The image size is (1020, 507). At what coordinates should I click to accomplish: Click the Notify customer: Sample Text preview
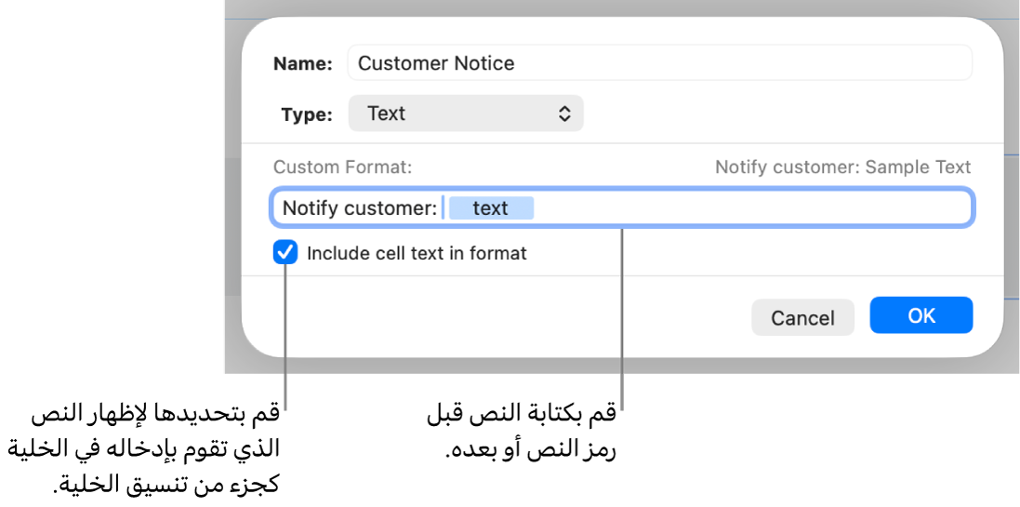point(842,167)
